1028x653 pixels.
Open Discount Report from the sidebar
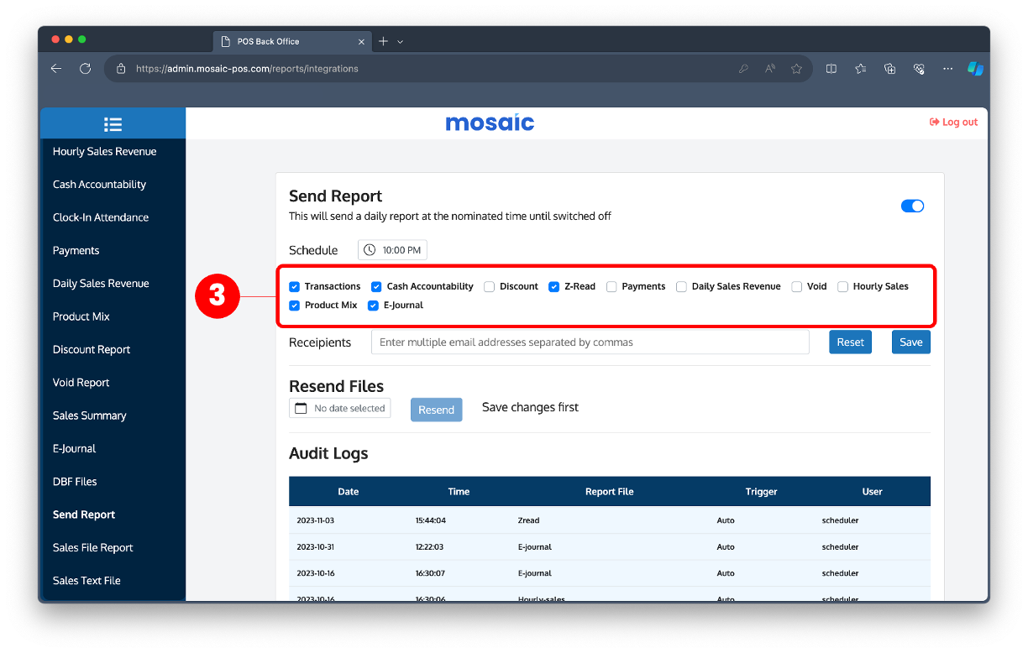(91, 349)
